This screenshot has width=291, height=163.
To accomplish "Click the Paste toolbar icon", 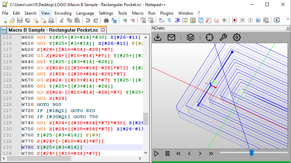I will tap(77, 20).
